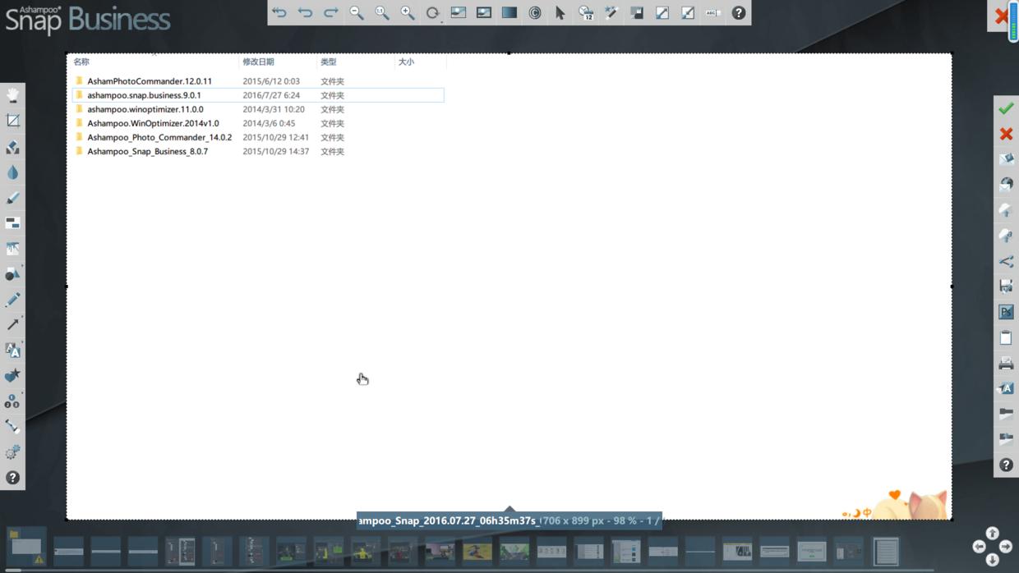Open help at right toolbar bottom
The width and height of the screenshot is (1019, 573).
[x=1006, y=465]
